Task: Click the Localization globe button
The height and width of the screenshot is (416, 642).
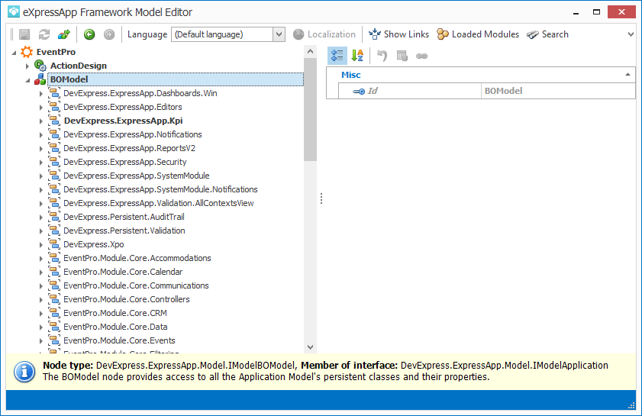Action: click(324, 34)
